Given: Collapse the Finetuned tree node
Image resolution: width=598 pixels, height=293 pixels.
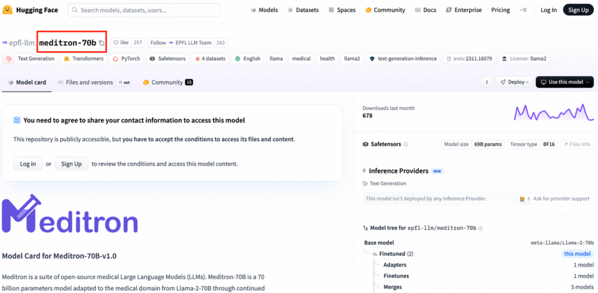Looking at the screenshot, I should point(374,254).
